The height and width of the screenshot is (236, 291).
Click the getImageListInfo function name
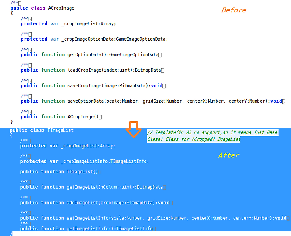pyautogui.click(x=88, y=229)
